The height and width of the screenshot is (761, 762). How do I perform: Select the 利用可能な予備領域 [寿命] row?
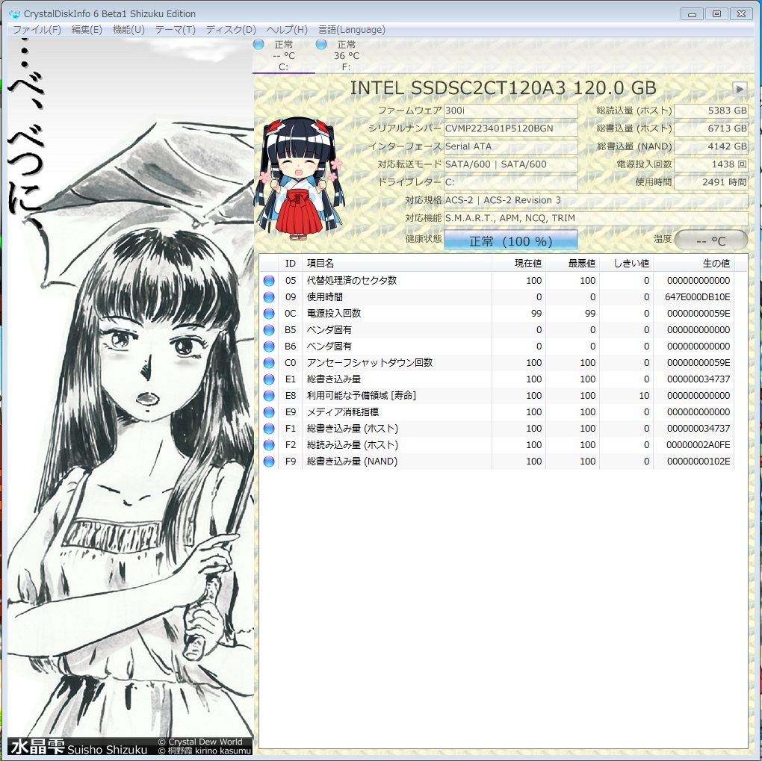pos(497,396)
